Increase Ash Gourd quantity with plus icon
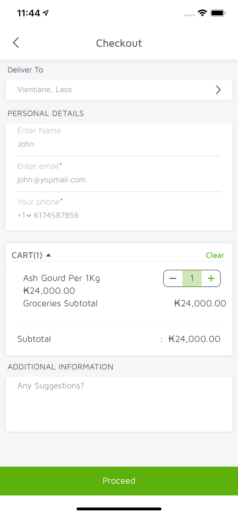Image resolution: width=238 pixels, height=515 pixels. pos(211,278)
